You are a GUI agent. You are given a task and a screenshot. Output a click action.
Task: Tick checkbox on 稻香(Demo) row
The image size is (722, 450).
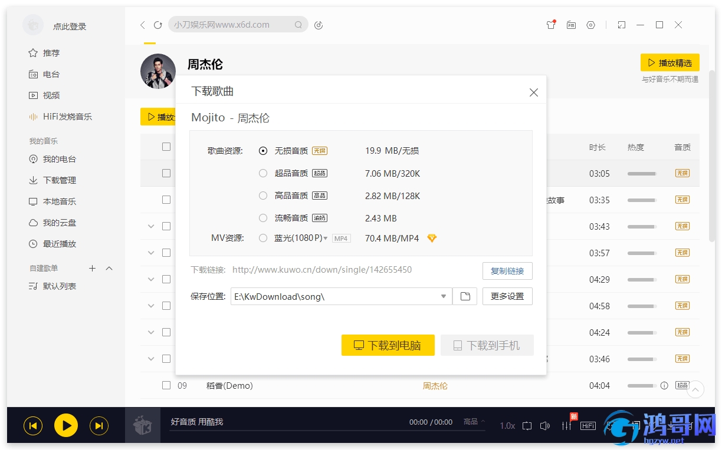point(166,385)
